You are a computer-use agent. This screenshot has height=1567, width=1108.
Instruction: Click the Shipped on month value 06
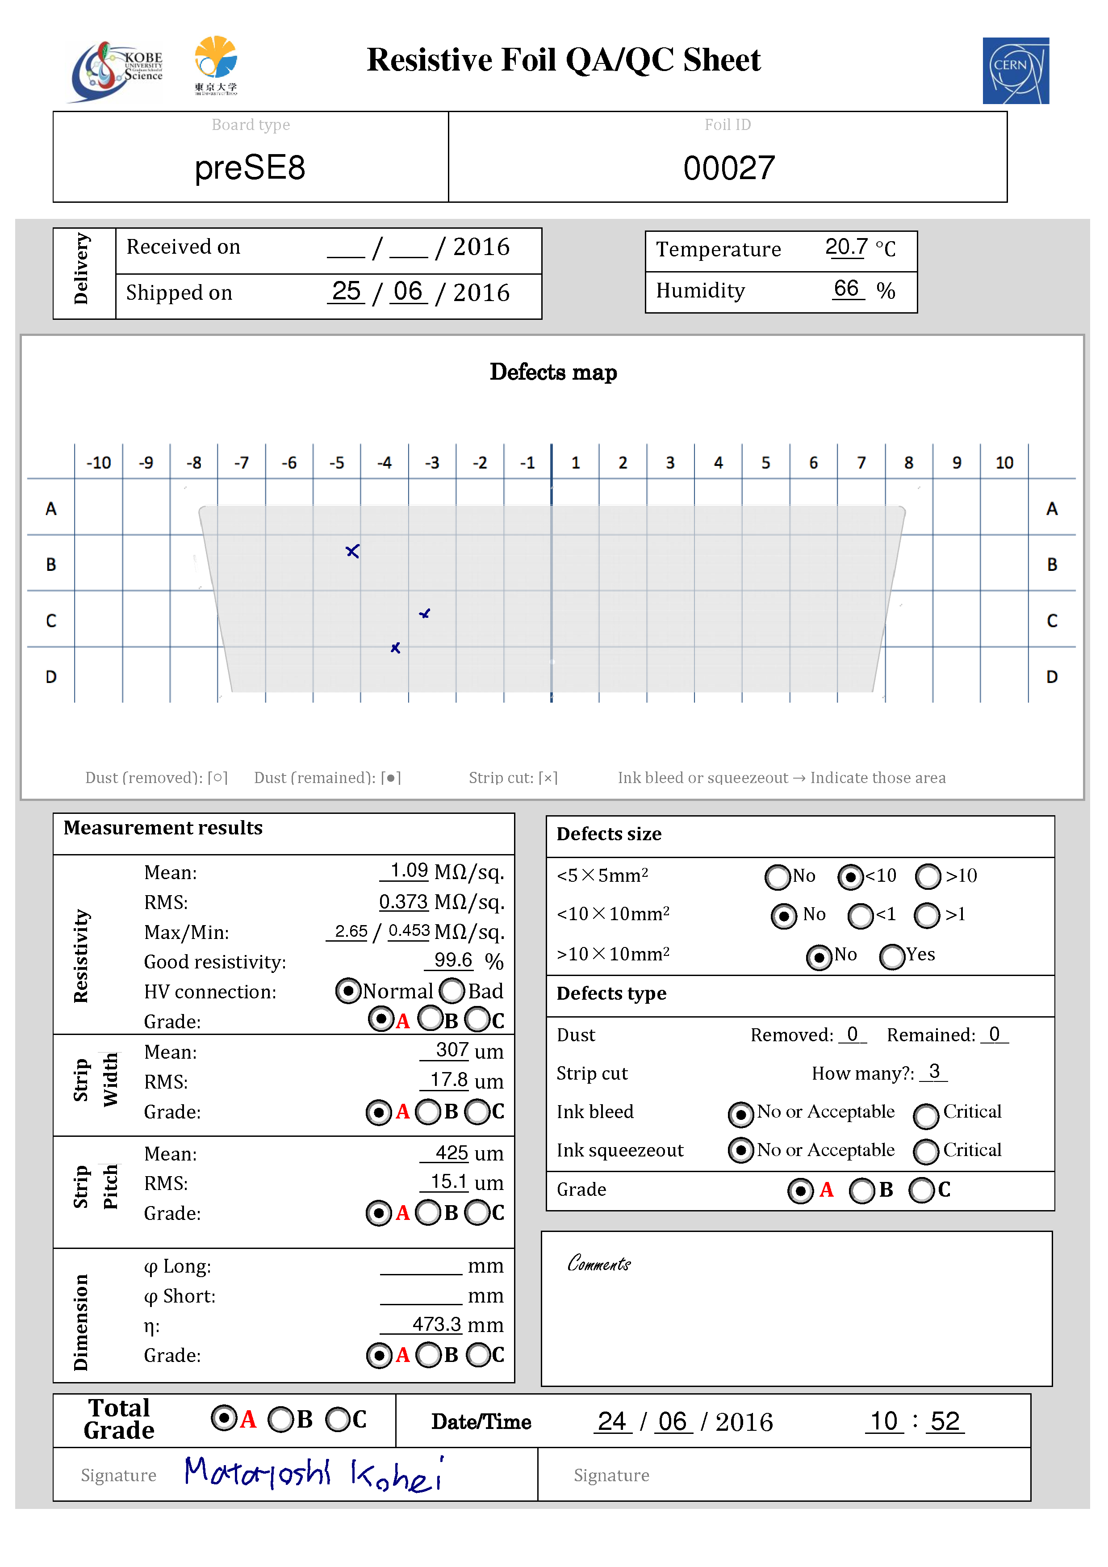pyautogui.click(x=408, y=291)
